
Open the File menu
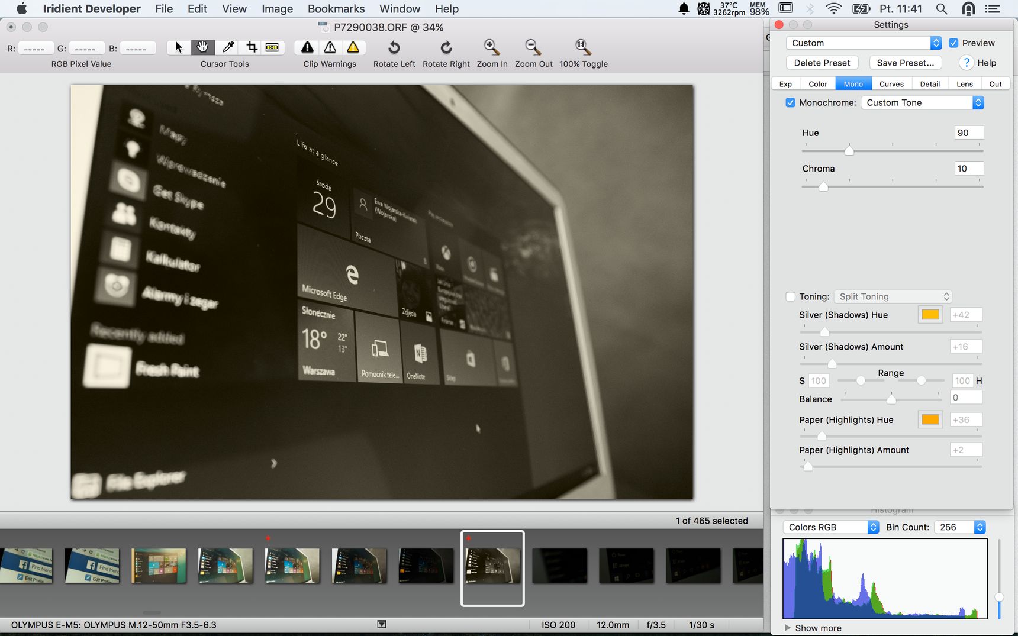[x=164, y=8]
